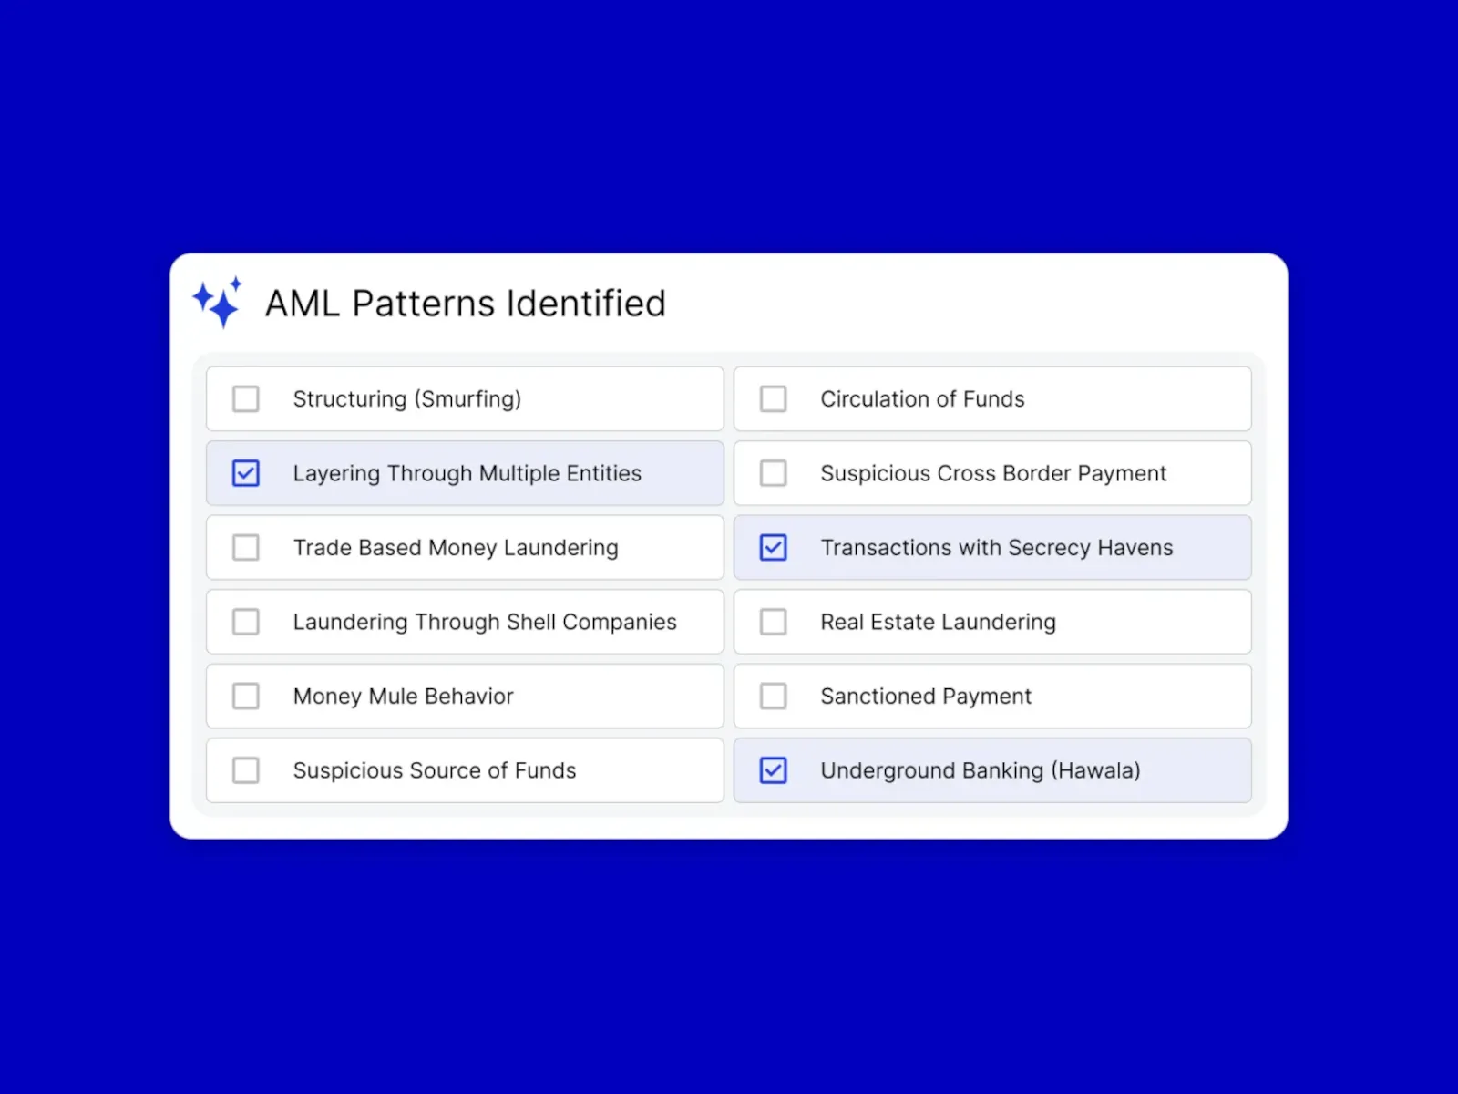
Task: Uncheck Layering Through Multiple Entities
Action: pyautogui.click(x=246, y=473)
